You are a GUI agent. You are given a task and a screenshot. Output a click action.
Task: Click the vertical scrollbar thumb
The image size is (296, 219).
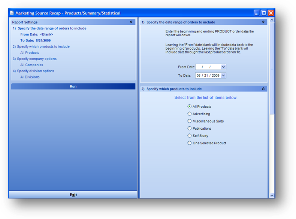click(272, 68)
